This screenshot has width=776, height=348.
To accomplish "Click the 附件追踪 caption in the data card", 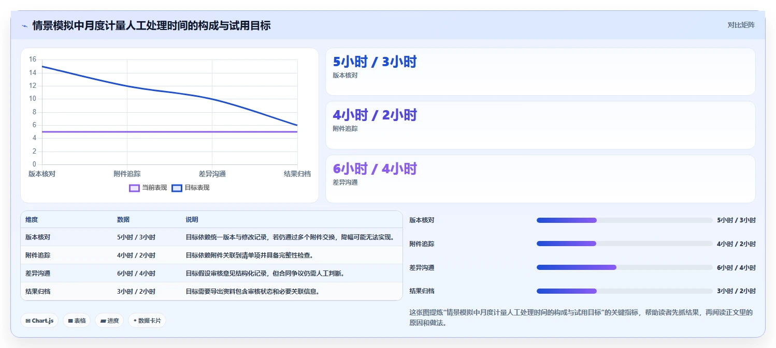I will (x=345, y=129).
